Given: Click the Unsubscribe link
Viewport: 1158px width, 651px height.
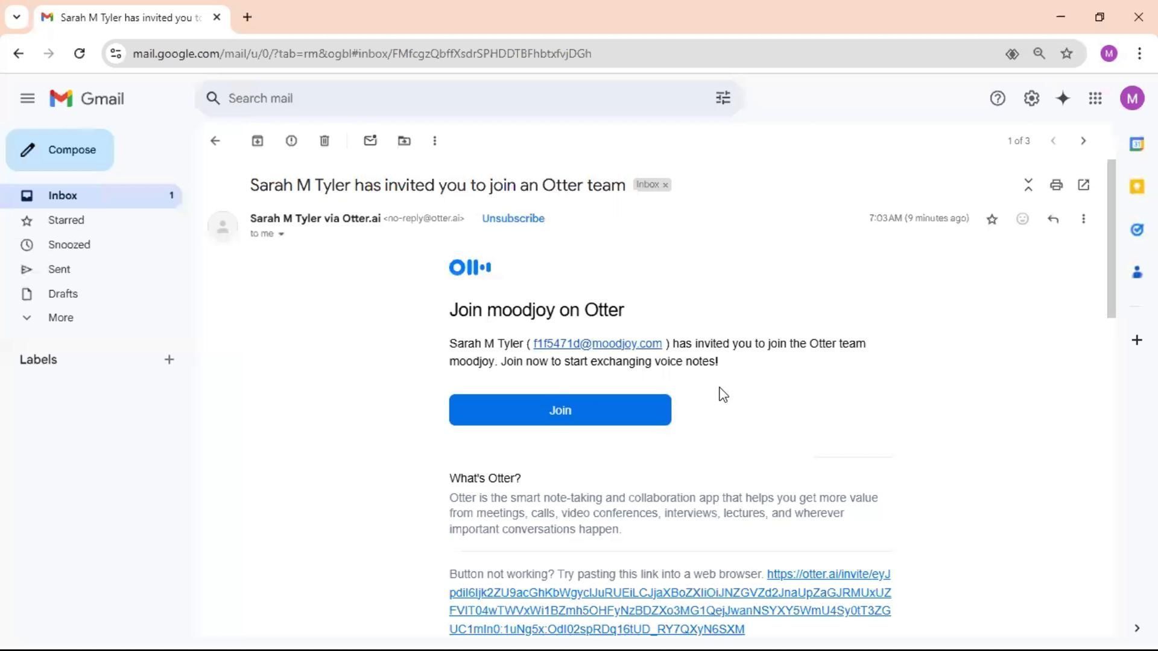Looking at the screenshot, I should click(x=513, y=218).
